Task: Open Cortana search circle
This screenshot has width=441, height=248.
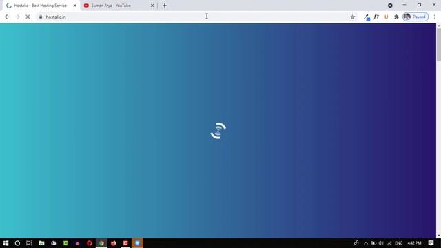Action: [x=17, y=243]
